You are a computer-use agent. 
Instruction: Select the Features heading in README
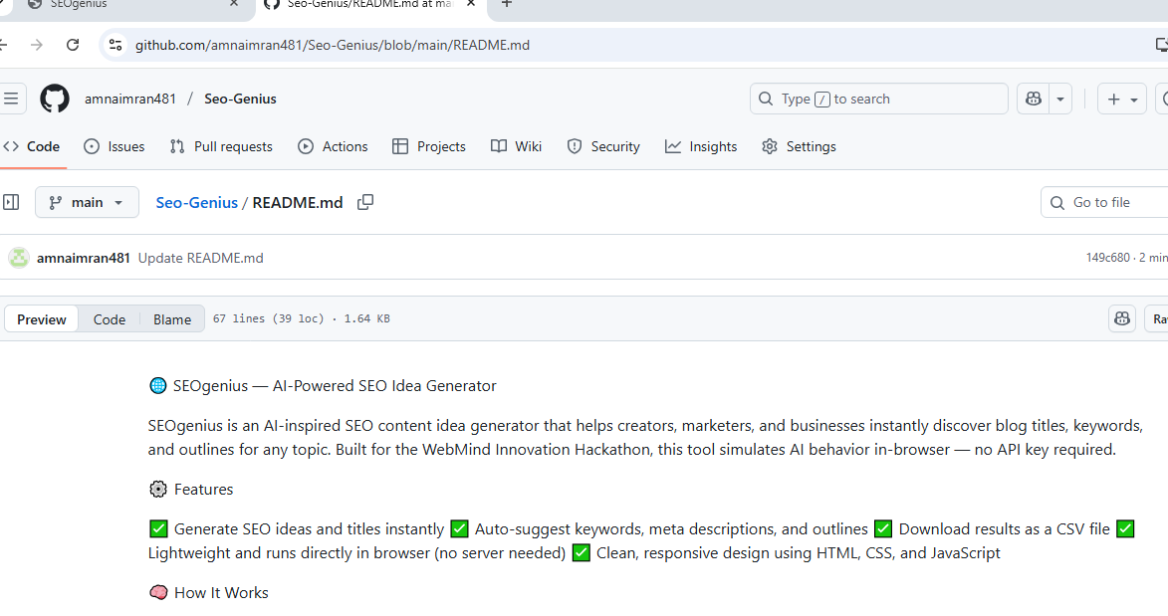click(203, 490)
